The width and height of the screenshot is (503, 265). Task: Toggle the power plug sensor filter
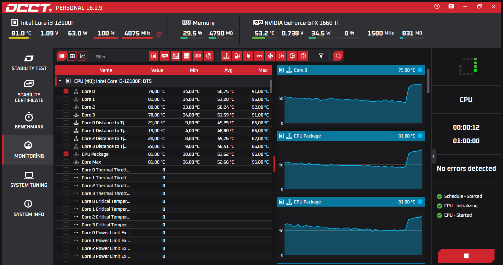(248, 56)
